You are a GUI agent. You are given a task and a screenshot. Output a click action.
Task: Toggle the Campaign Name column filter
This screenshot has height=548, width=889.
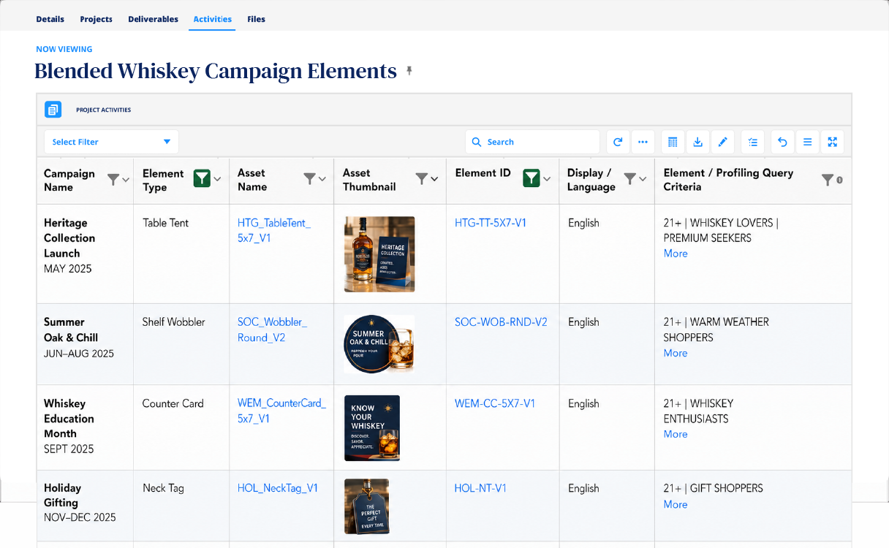click(113, 179)
